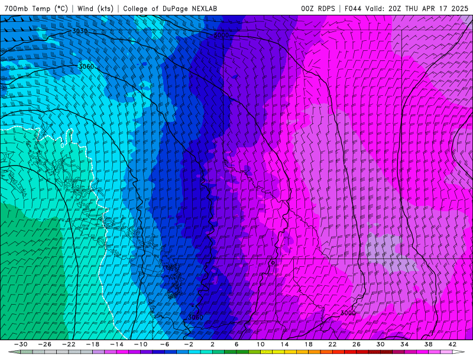Click the "3000" contour label at the lower right
Image resolution: width=473 pixels, height=355 pixels.
[348, 313]
